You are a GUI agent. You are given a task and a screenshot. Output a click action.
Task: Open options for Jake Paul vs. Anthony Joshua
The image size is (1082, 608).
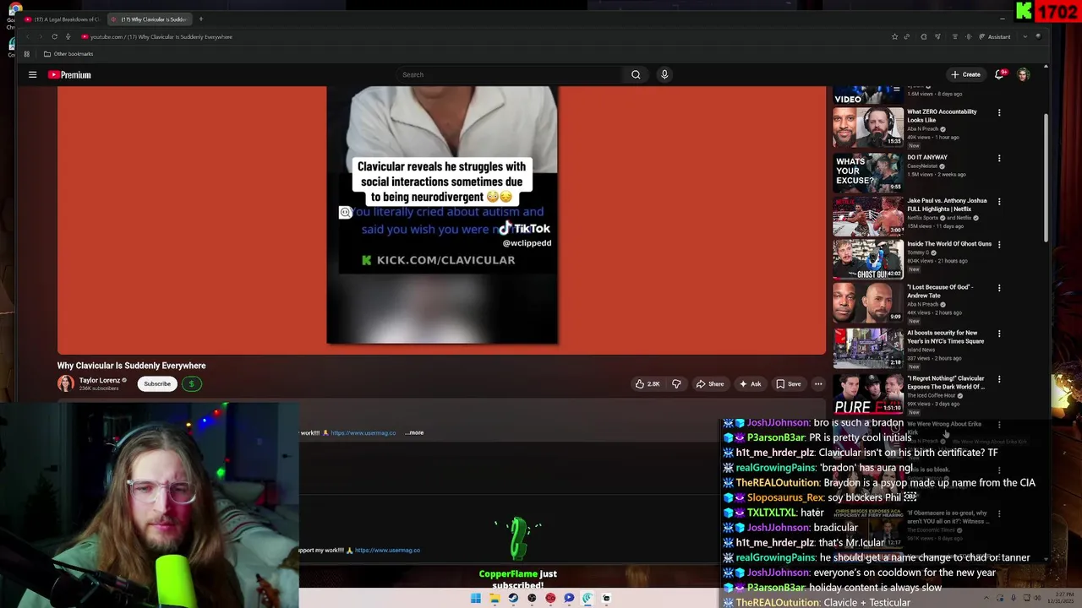pos(999,202)
